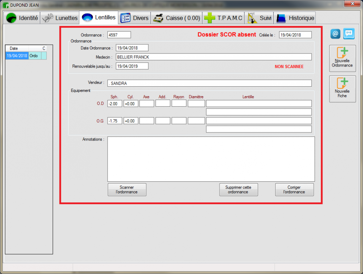363x274 pixels.
Task: Click the Date column header
Action: pos(17,48)
